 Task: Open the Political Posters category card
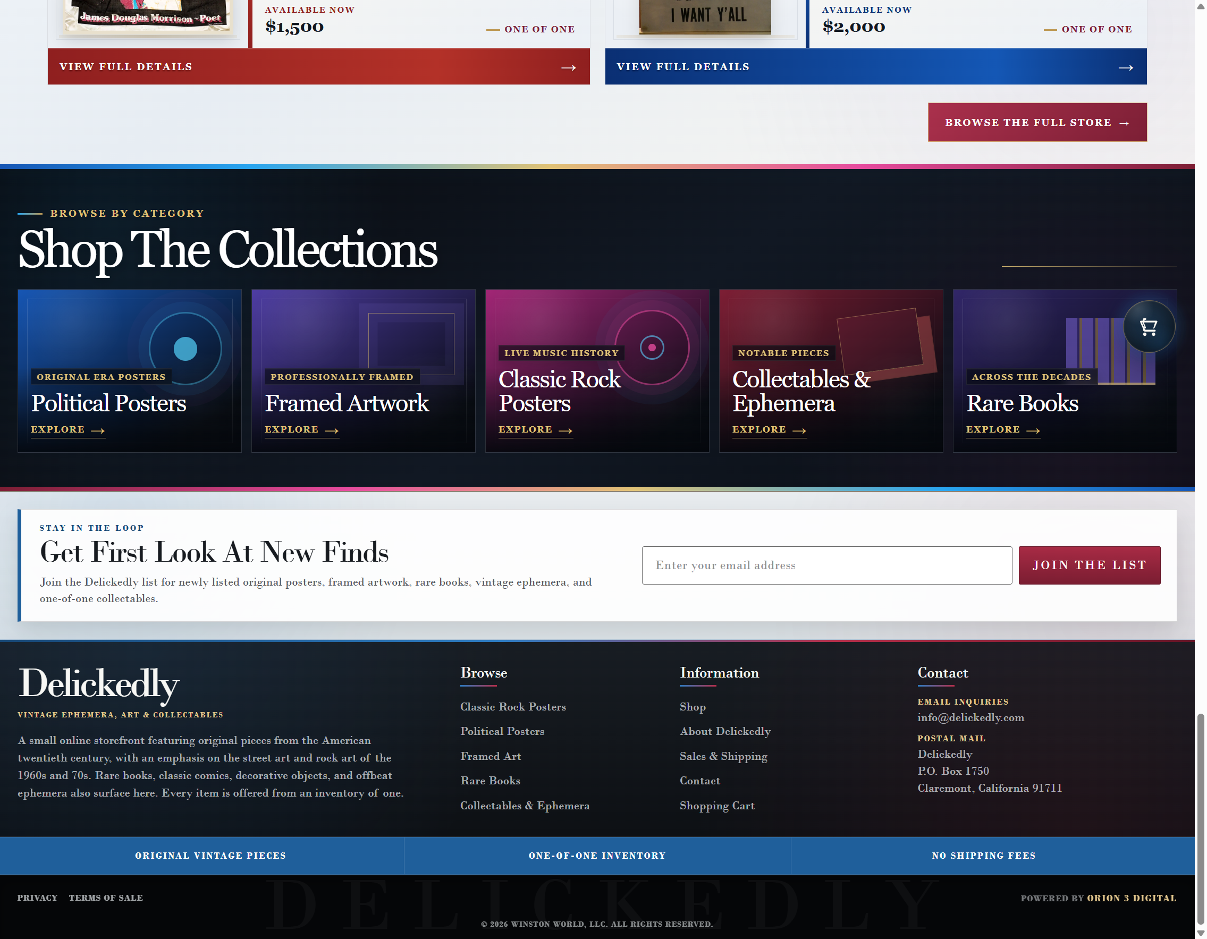[129, 370]
